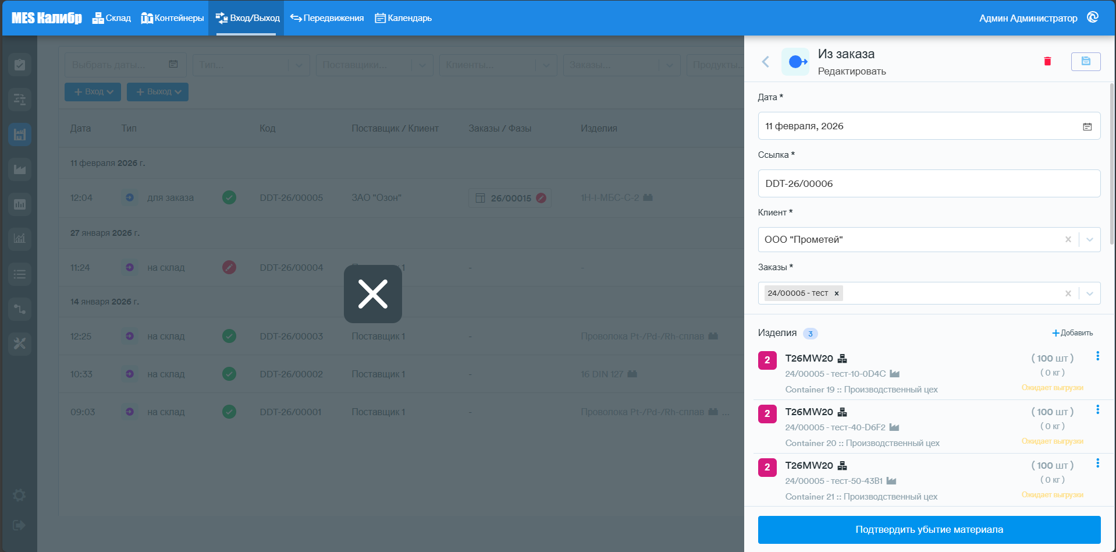The height and width of the screenshot is (552, 1116).
Task: Click the Вход add button
Action: (x=93, y=92)
